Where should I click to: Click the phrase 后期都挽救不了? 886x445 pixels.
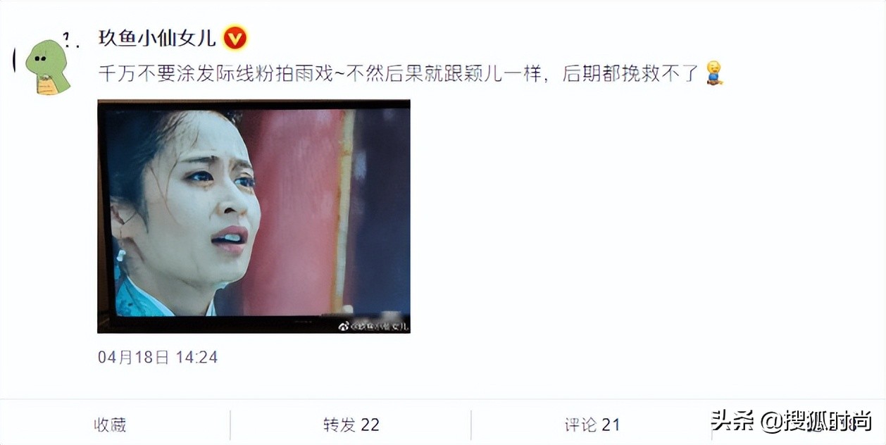(630, 73)
